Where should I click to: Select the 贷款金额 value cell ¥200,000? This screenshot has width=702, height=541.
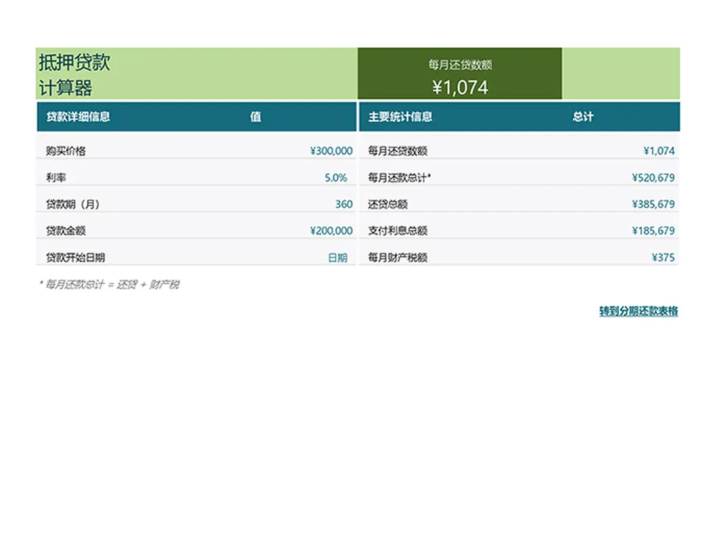point(331,231)
